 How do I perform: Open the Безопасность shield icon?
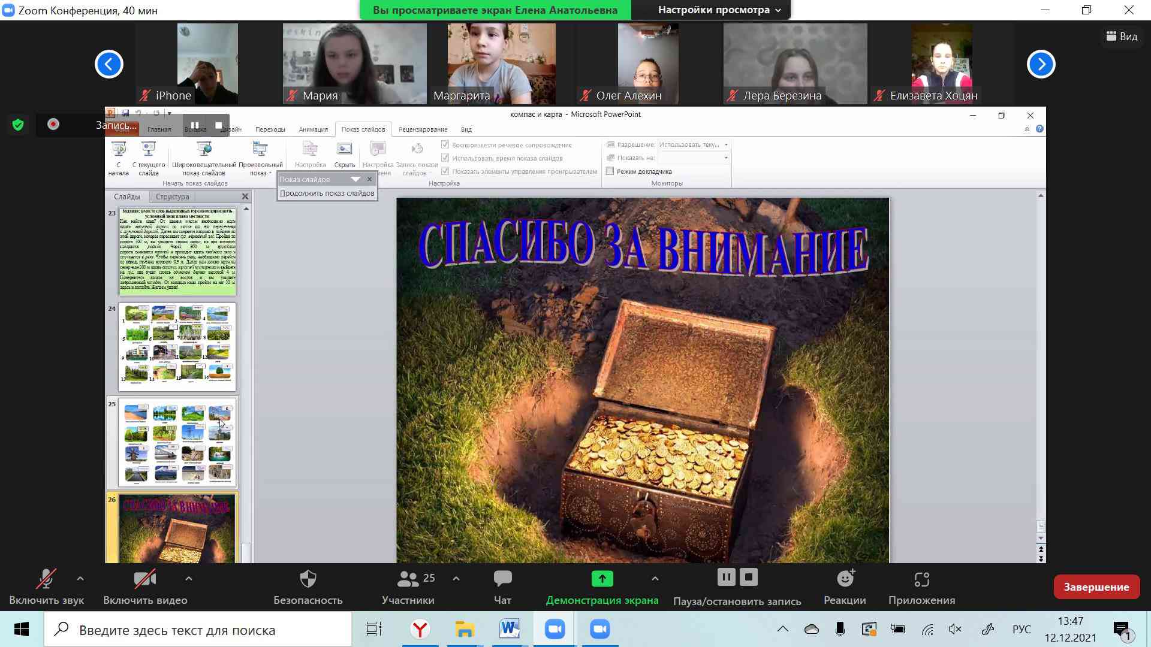click(308, 579)
